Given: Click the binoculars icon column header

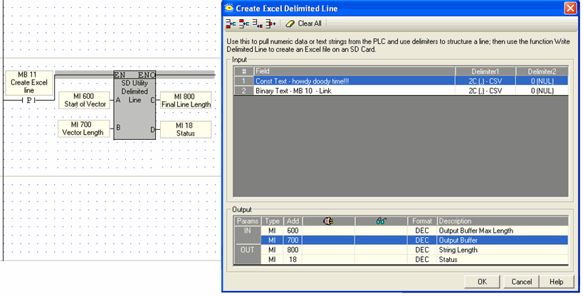Looking at the screenshot, I should pyautogui.click(x=381, y=221).
